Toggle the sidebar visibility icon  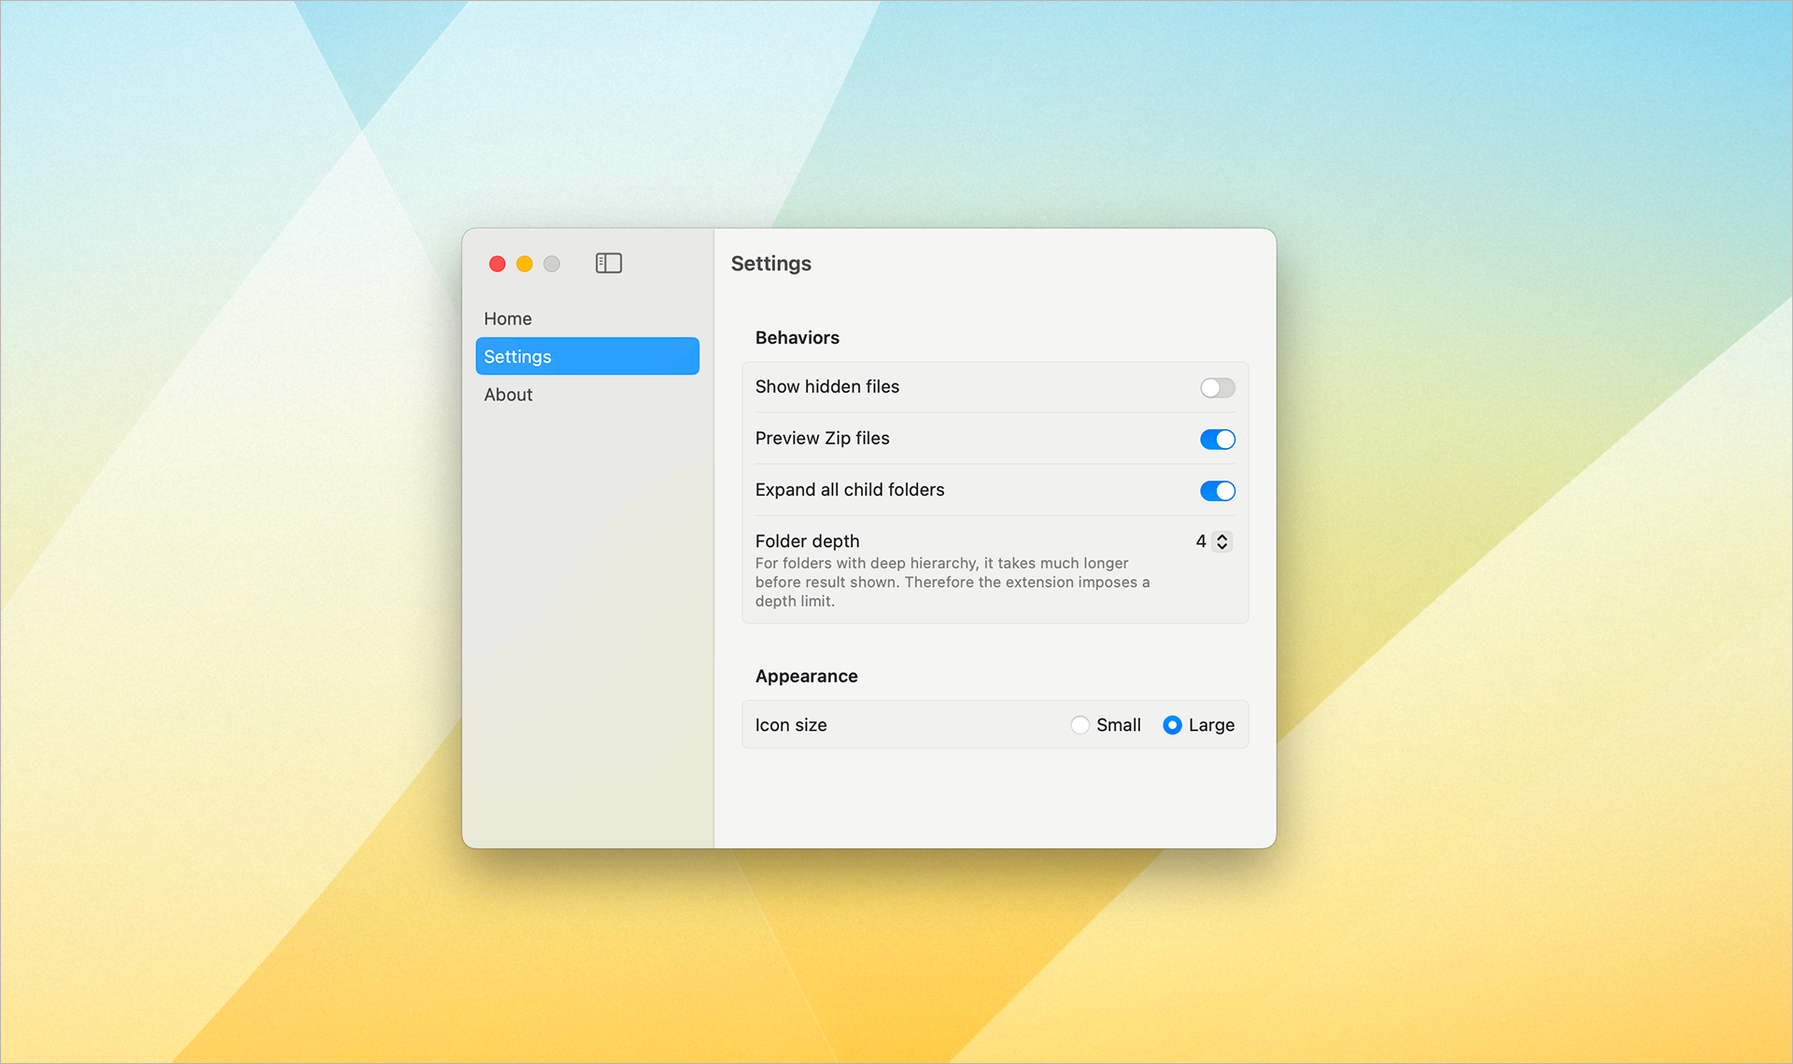click(608, 263)
